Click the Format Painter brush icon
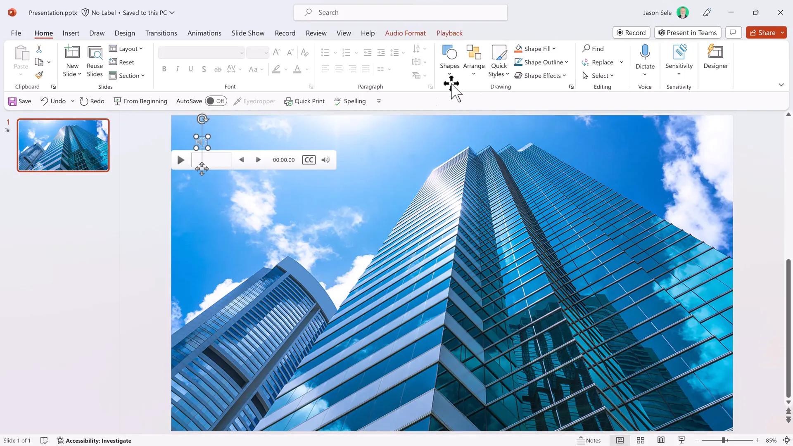793x446 pixels. (x=39, y=75)
